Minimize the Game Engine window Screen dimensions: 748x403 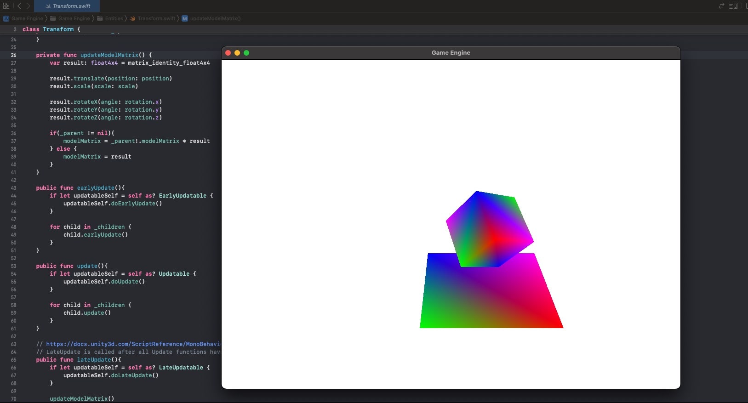click(x=237, y=53)
